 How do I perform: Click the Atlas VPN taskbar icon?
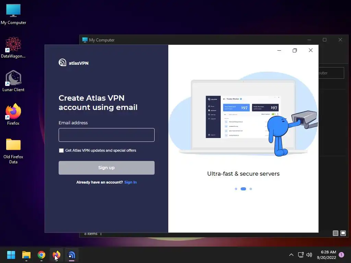click(x=72, y=255)
